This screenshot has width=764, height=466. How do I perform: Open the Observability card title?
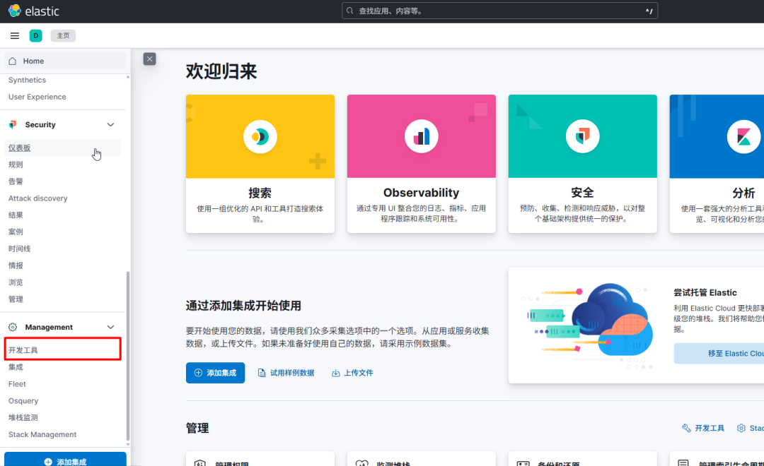(x=422, y=193)
